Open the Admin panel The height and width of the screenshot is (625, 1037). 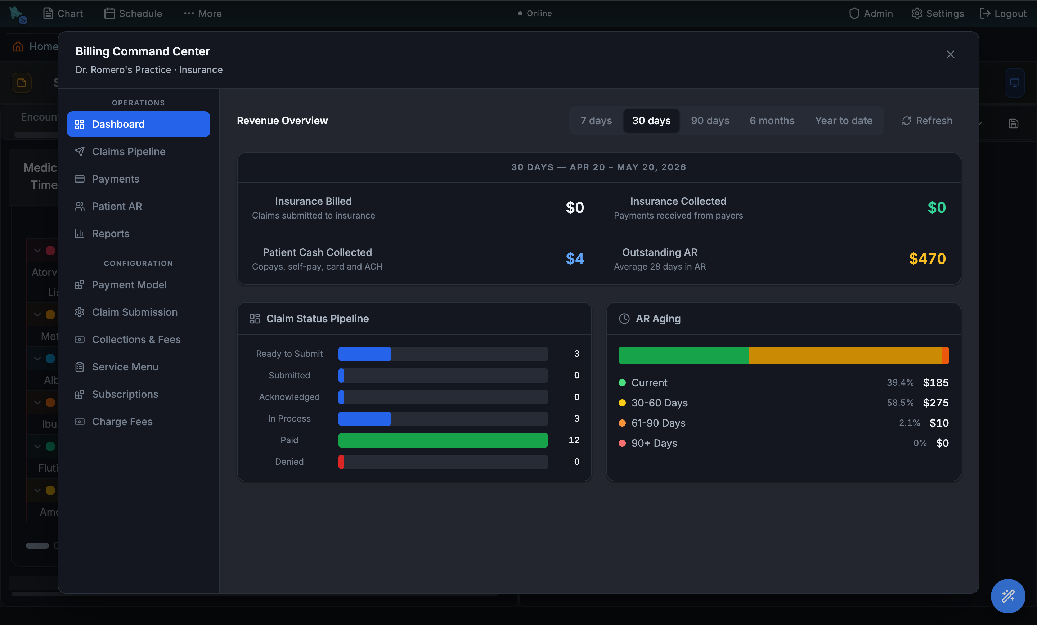click(870, 13)
